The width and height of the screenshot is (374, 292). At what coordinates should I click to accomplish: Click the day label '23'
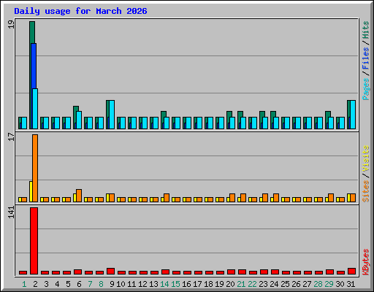tap(263, 284)
